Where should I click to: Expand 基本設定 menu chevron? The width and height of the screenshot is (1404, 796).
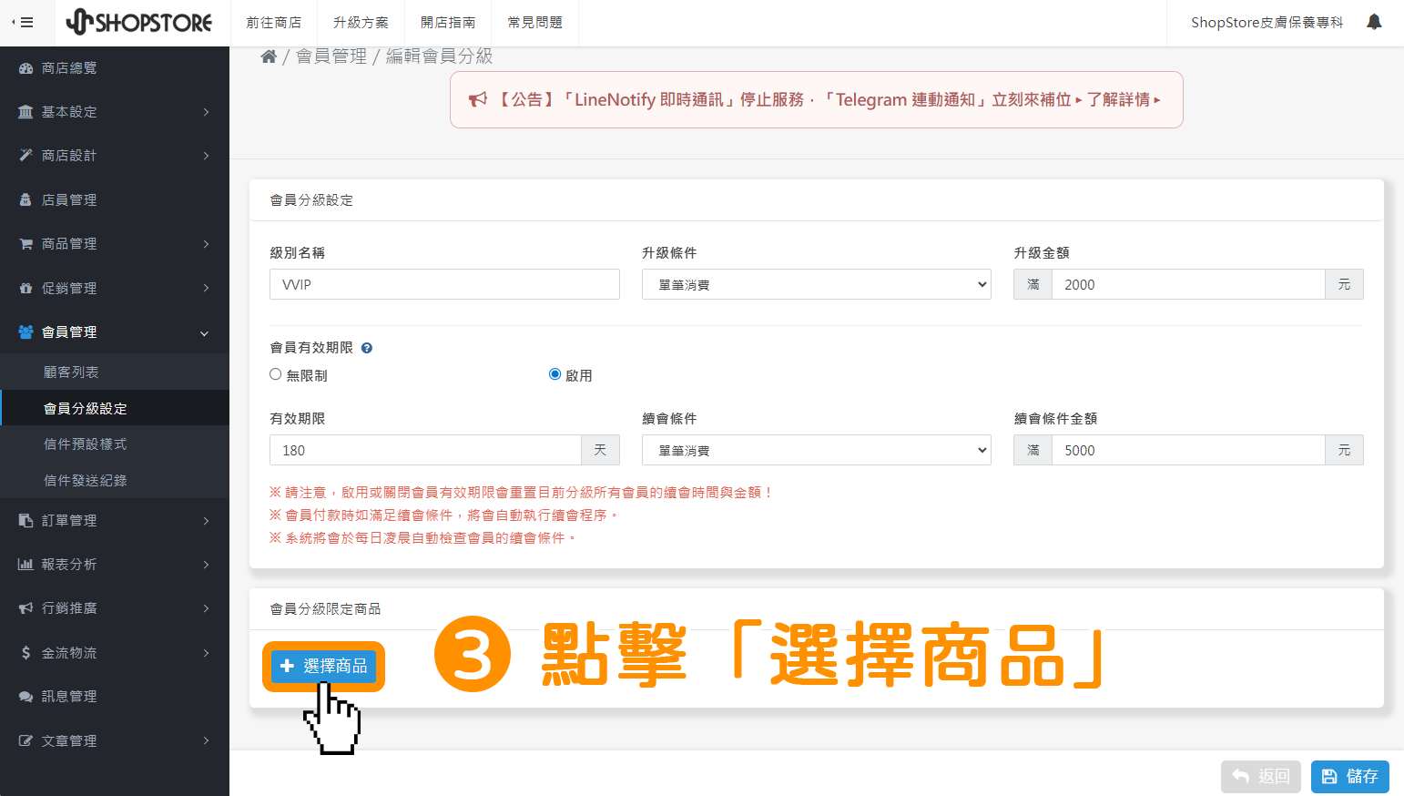(x=206, y=112)
